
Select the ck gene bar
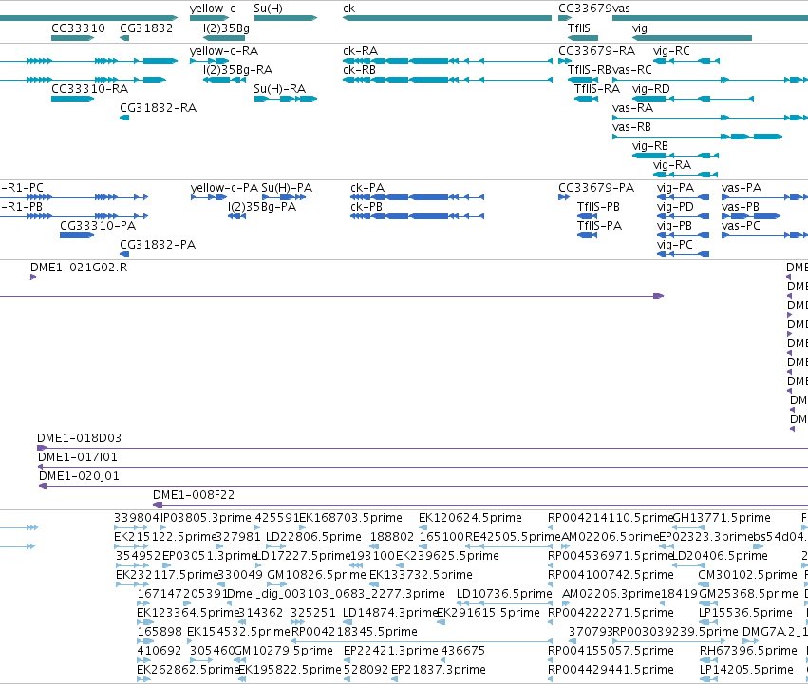[447, 18]
